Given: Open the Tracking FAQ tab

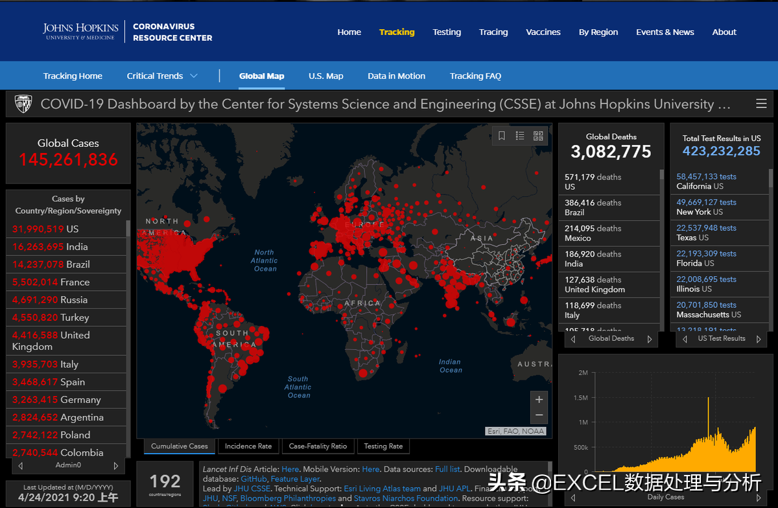Looking at the screenshot, I should (x=475, y=76).
